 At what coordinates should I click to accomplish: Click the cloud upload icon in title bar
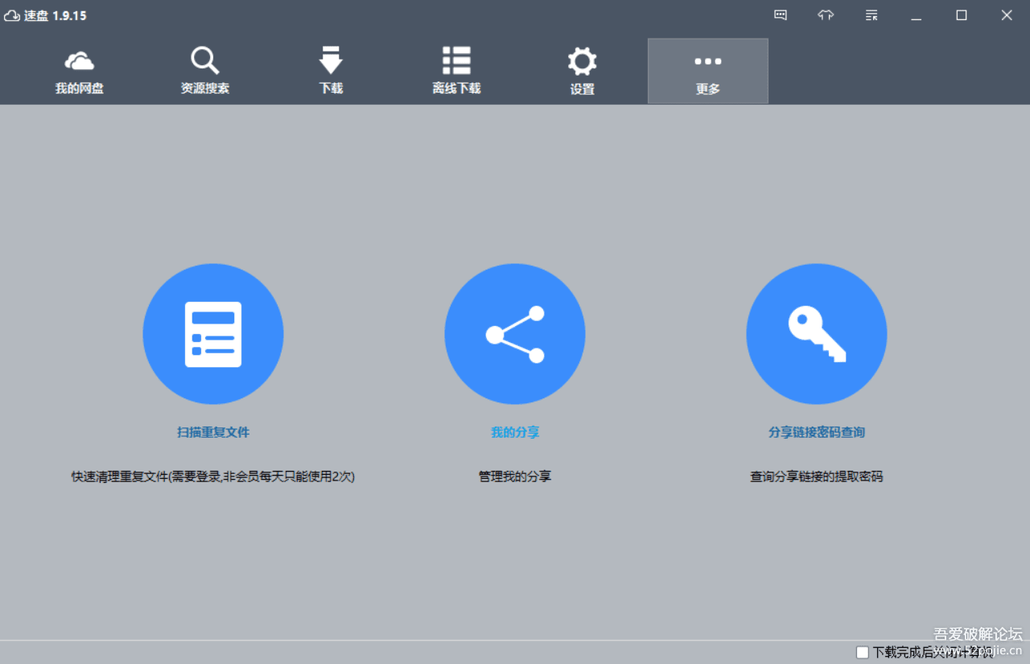click(826, 14)
